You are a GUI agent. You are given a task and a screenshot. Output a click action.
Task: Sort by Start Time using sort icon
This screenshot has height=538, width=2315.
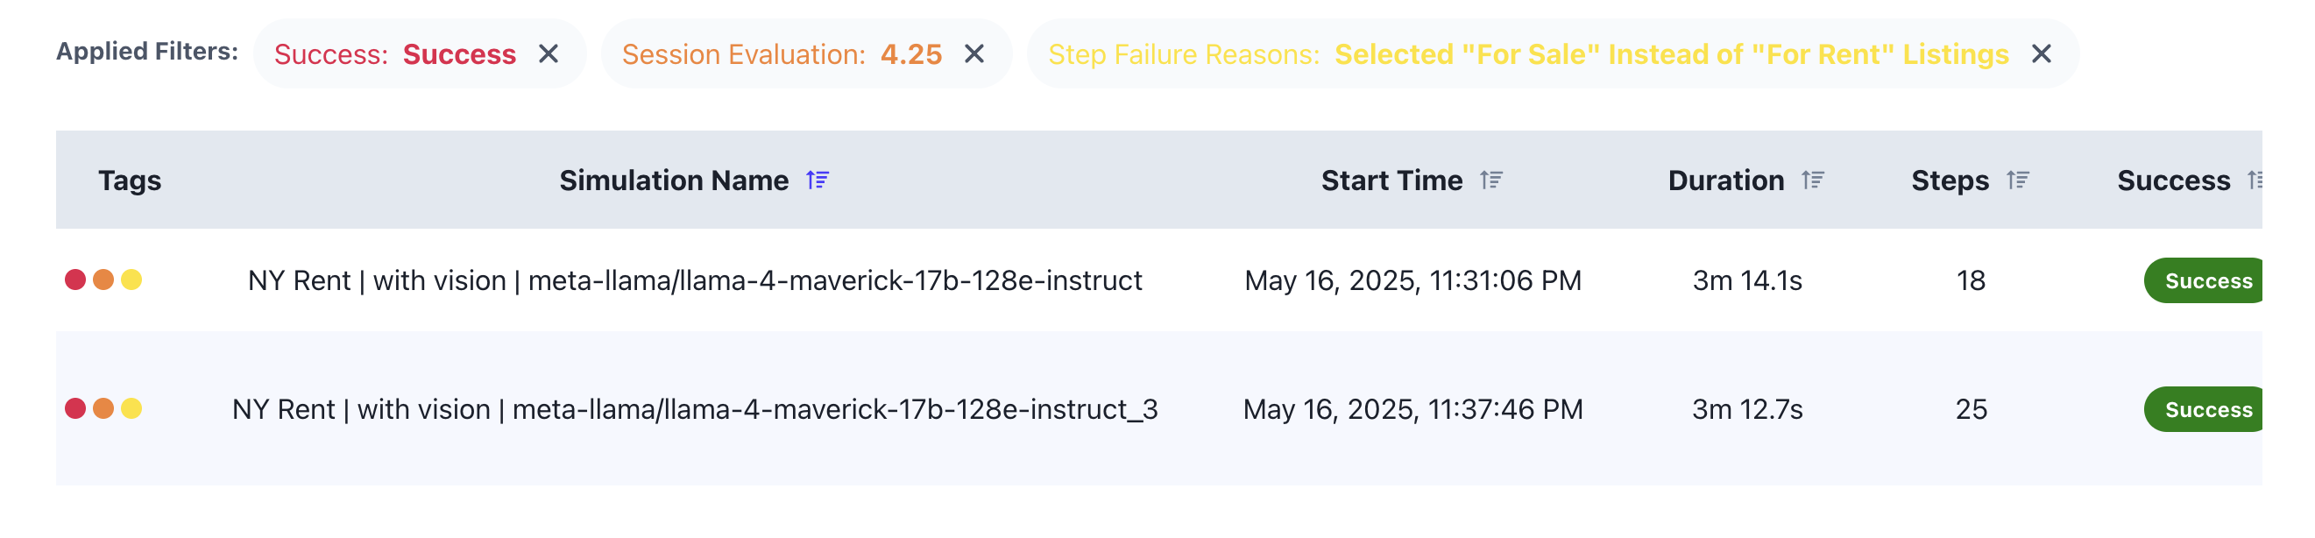click(1491, 180)
